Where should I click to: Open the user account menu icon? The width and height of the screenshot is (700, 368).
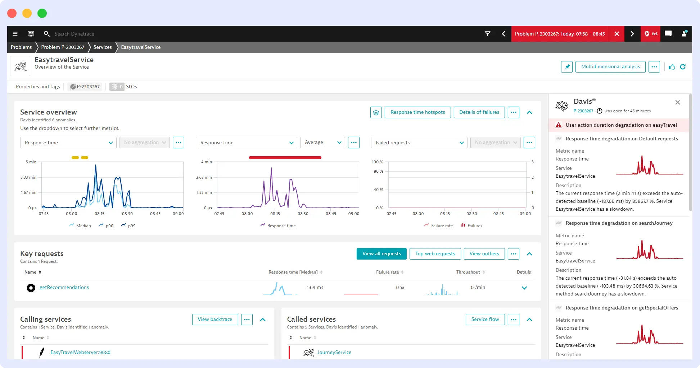coord(684,34)
